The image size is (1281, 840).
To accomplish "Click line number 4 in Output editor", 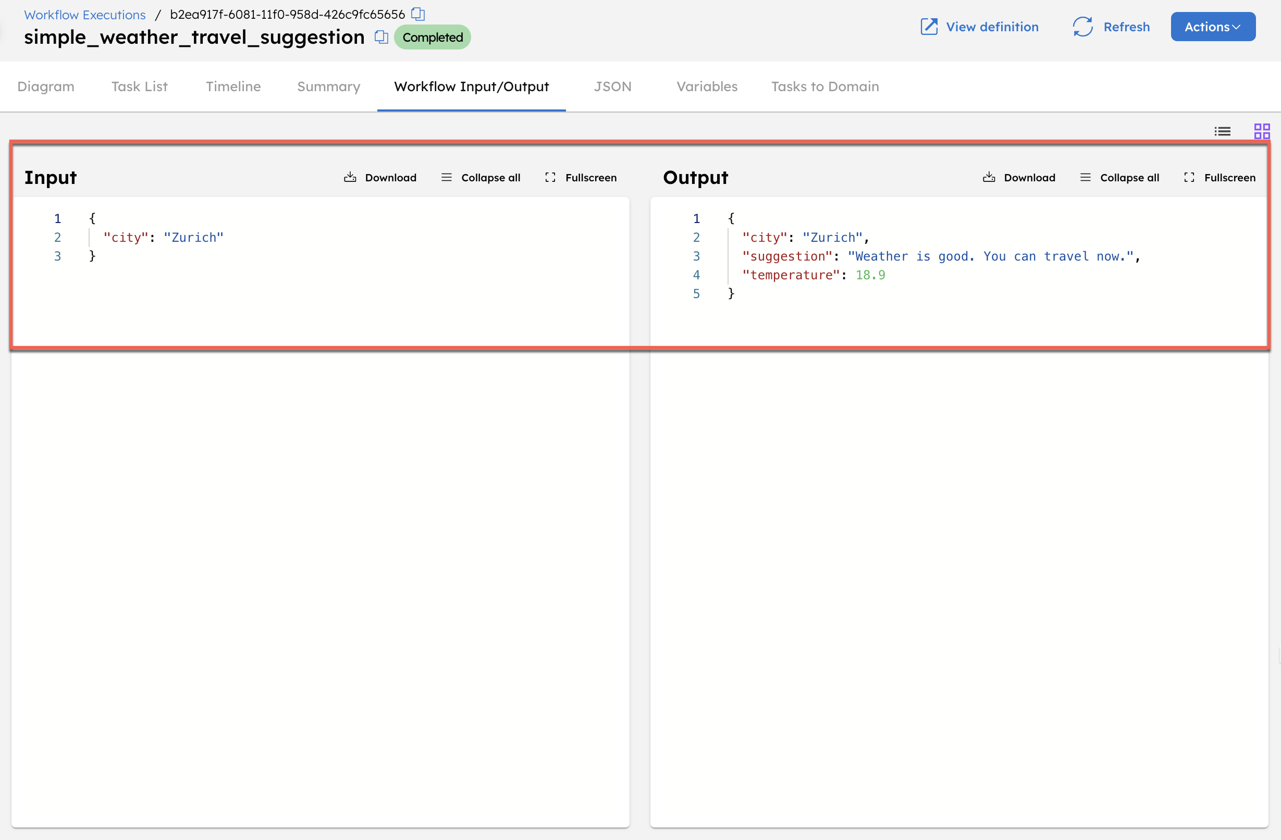I will (696, 275).
